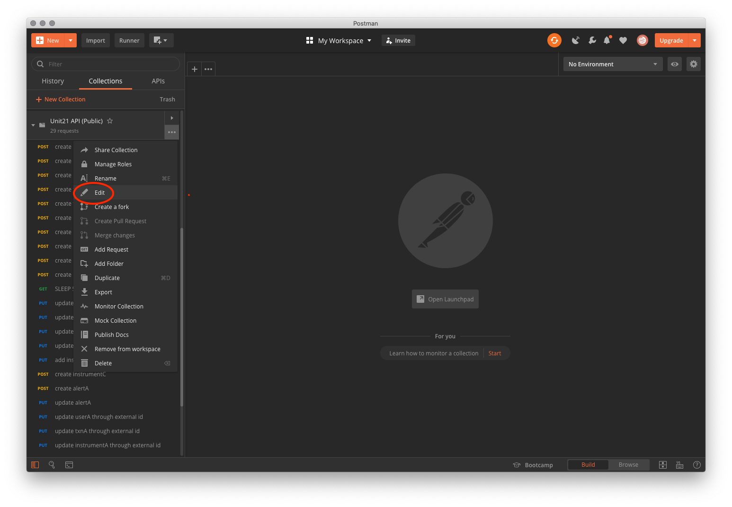The image size is (732, 507).
Task: Select Create a fork
Action: point(125,207)
